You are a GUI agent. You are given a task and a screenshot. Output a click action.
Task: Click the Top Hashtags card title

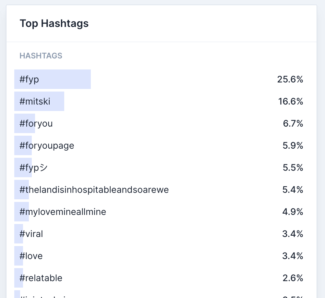54,24
